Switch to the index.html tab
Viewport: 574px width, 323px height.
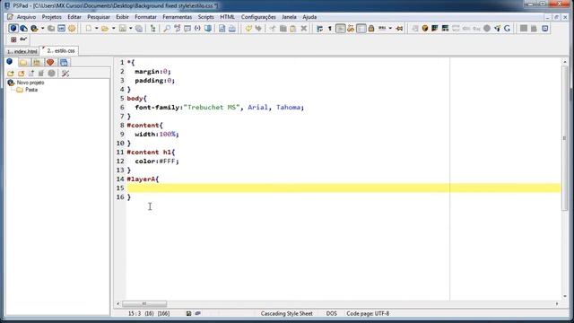pyautogui.click(x=22, y=51)
